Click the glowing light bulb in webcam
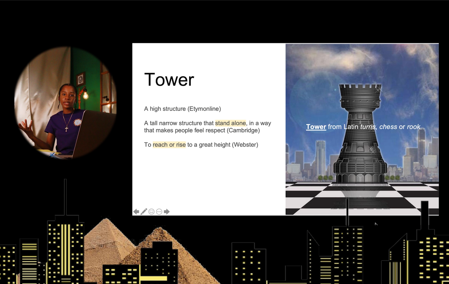The height and width of the screenshot is (284, 449). [x=86, y=96]
